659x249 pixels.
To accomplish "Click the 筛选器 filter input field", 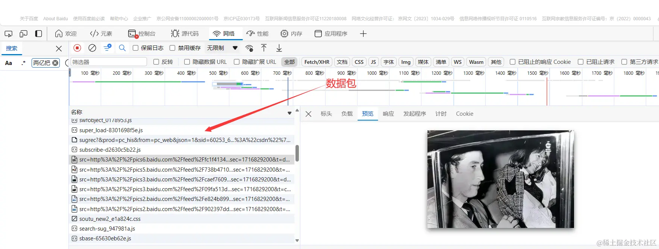I will [x=109, y=62].
